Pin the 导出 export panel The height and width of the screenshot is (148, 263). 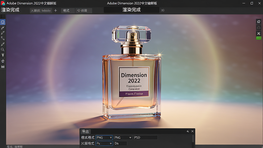pos(188,131)
